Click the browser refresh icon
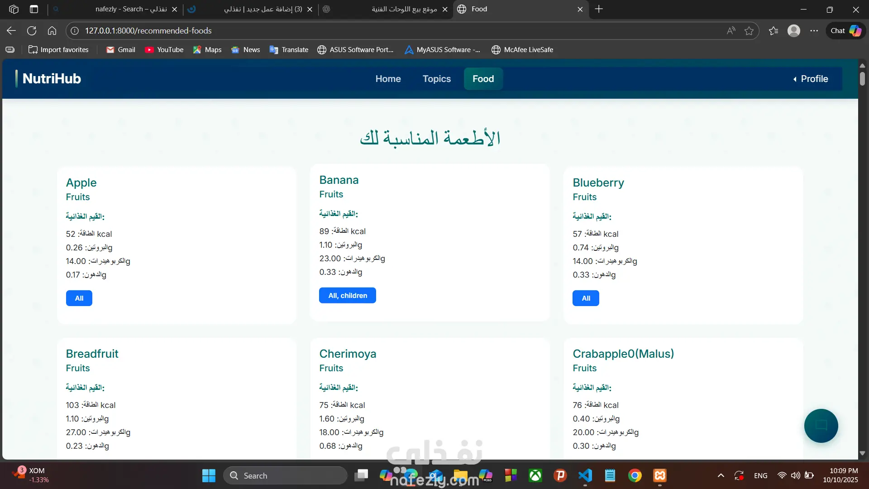 click(x=32, y=31)
